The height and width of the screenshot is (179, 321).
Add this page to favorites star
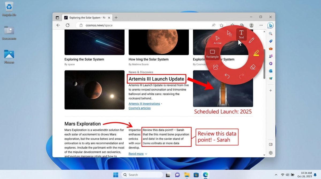click(x=221, y=25)
